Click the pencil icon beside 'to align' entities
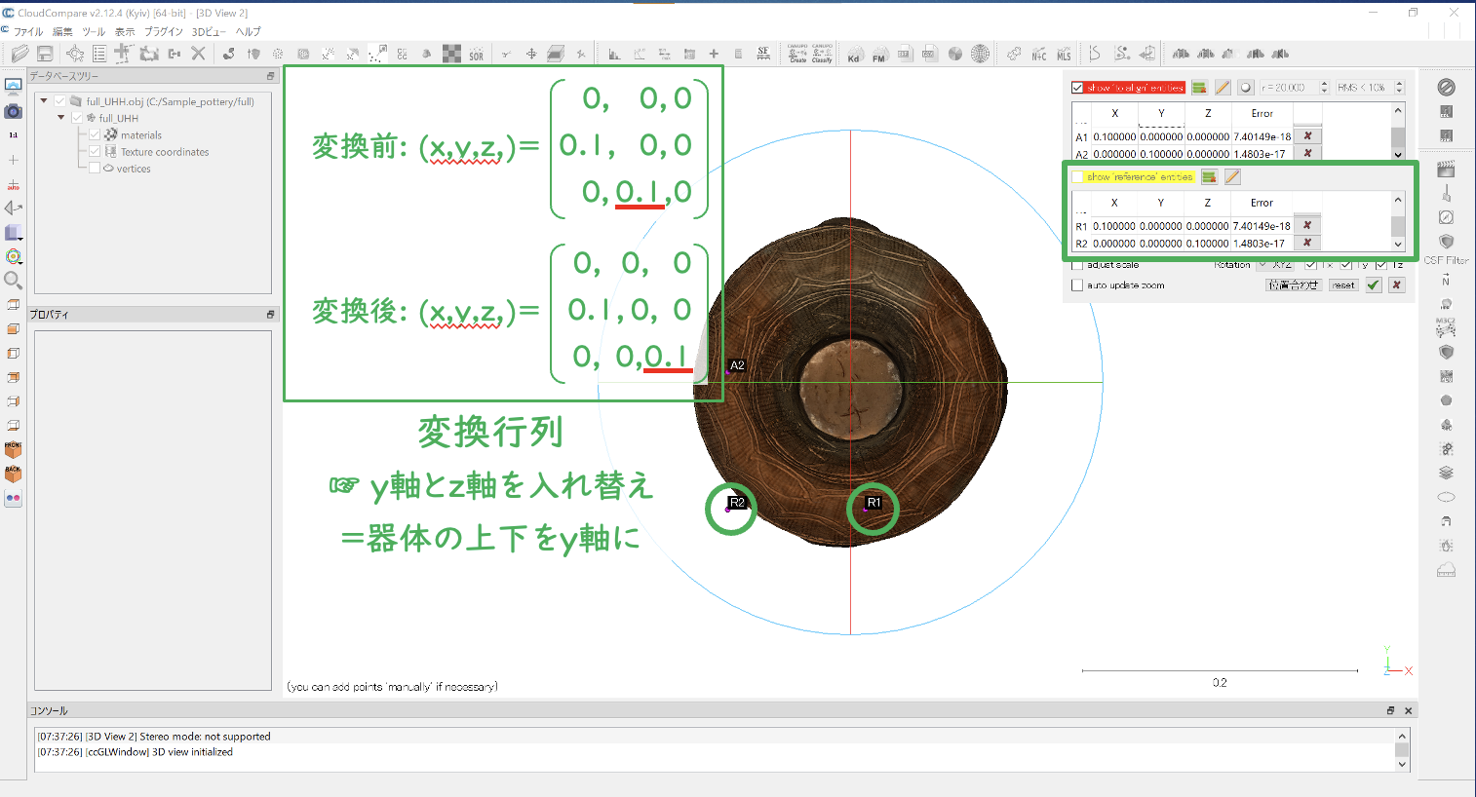1476x797 pixels. coord(1223,88)
